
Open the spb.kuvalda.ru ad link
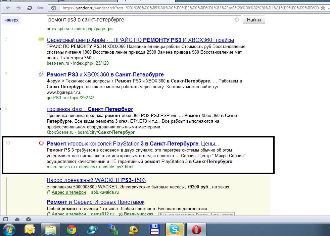pos(105,192)
